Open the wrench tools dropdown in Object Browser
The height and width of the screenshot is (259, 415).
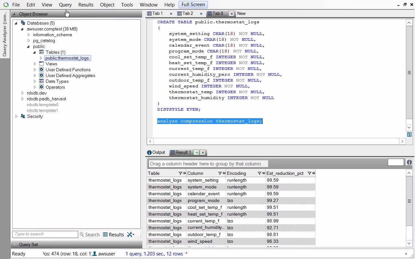131,235
